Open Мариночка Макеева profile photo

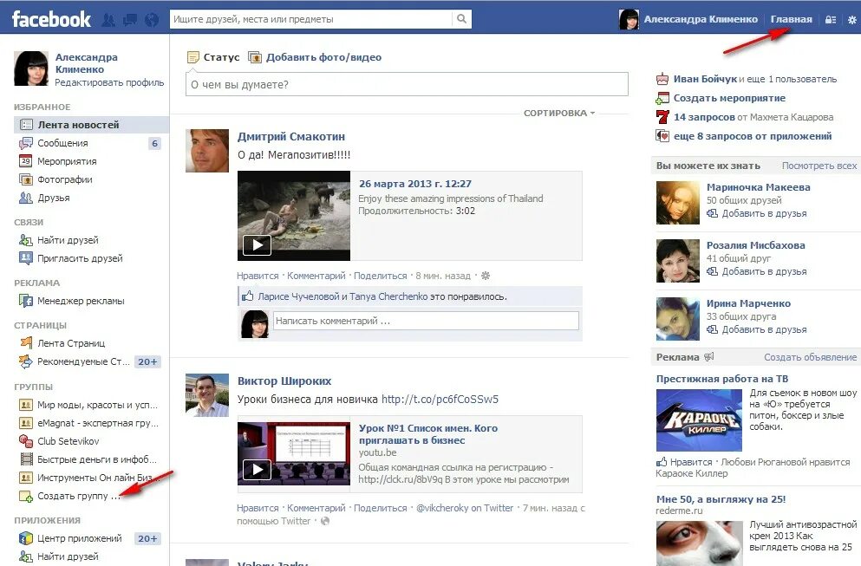[677, 203]
